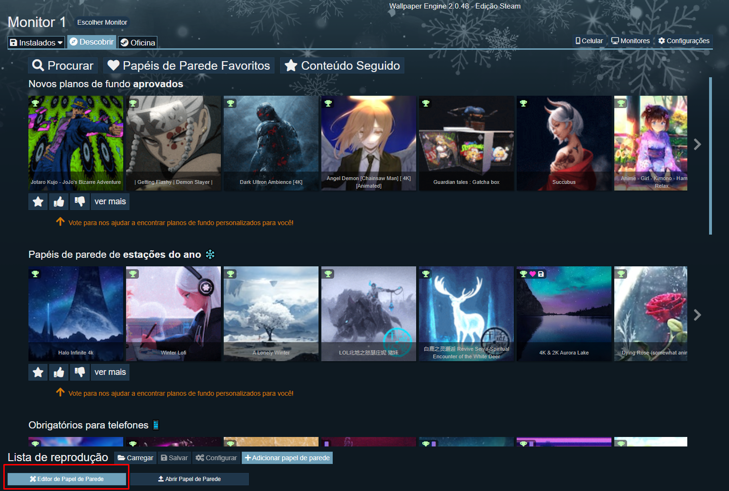This screenshot has width=729, height=491.
Task: Select Dying Rose wallpaper thumbnail
Action: (651, 314)
